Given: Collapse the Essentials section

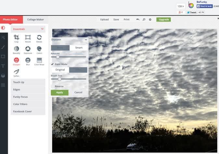Looking at the screenshot, I should [28, 29].
